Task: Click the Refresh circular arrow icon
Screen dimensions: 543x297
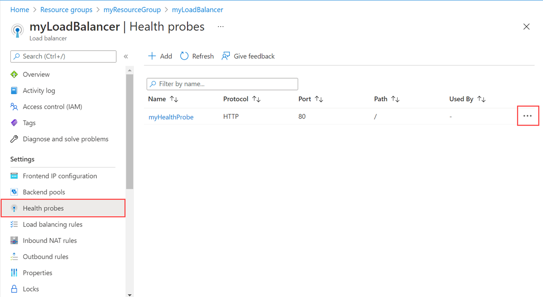Action: [184, 56]
